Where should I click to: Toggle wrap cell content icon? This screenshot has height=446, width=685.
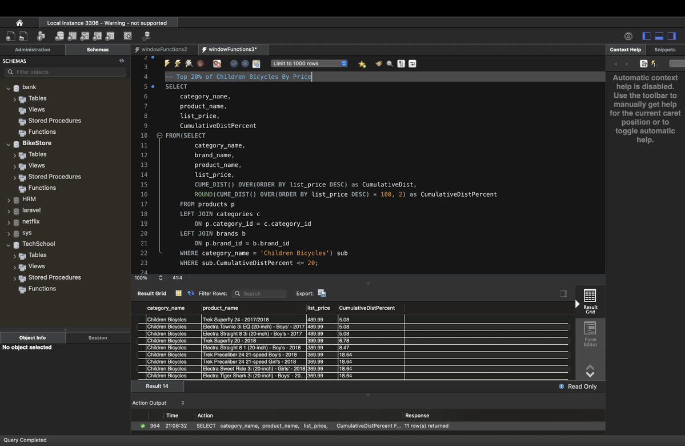click(563, 293)
